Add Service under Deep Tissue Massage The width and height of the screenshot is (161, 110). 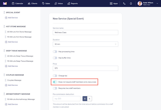pos(11,66)
